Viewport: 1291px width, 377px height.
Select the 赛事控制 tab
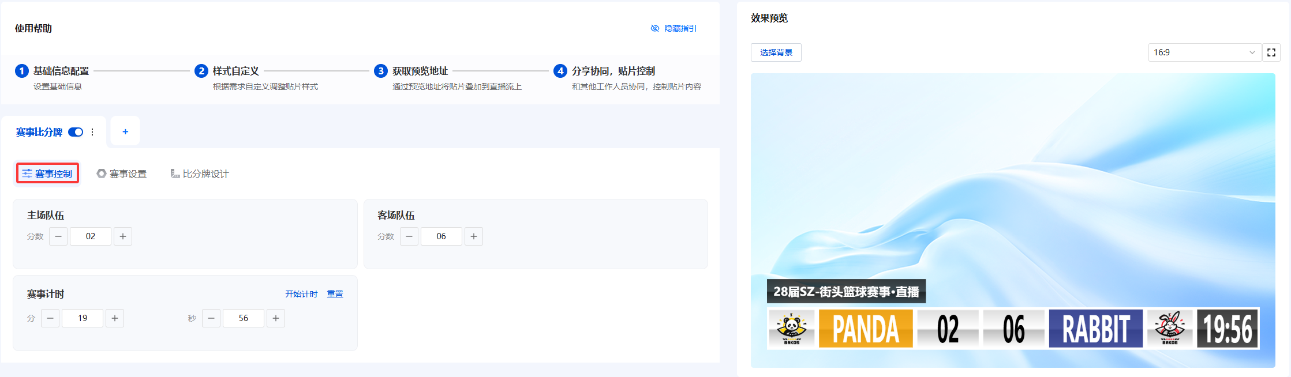pos(47,174)
